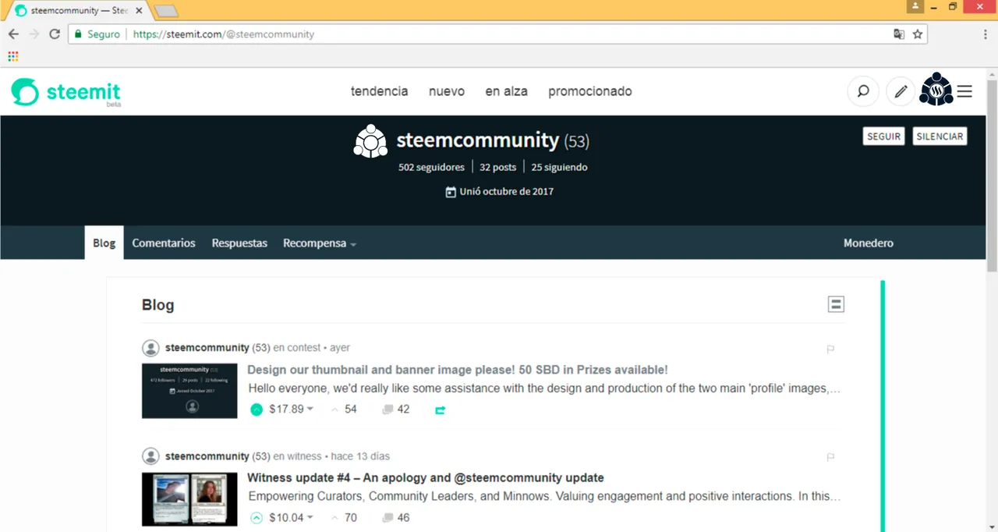Go to en alza section

pos(507,91)
